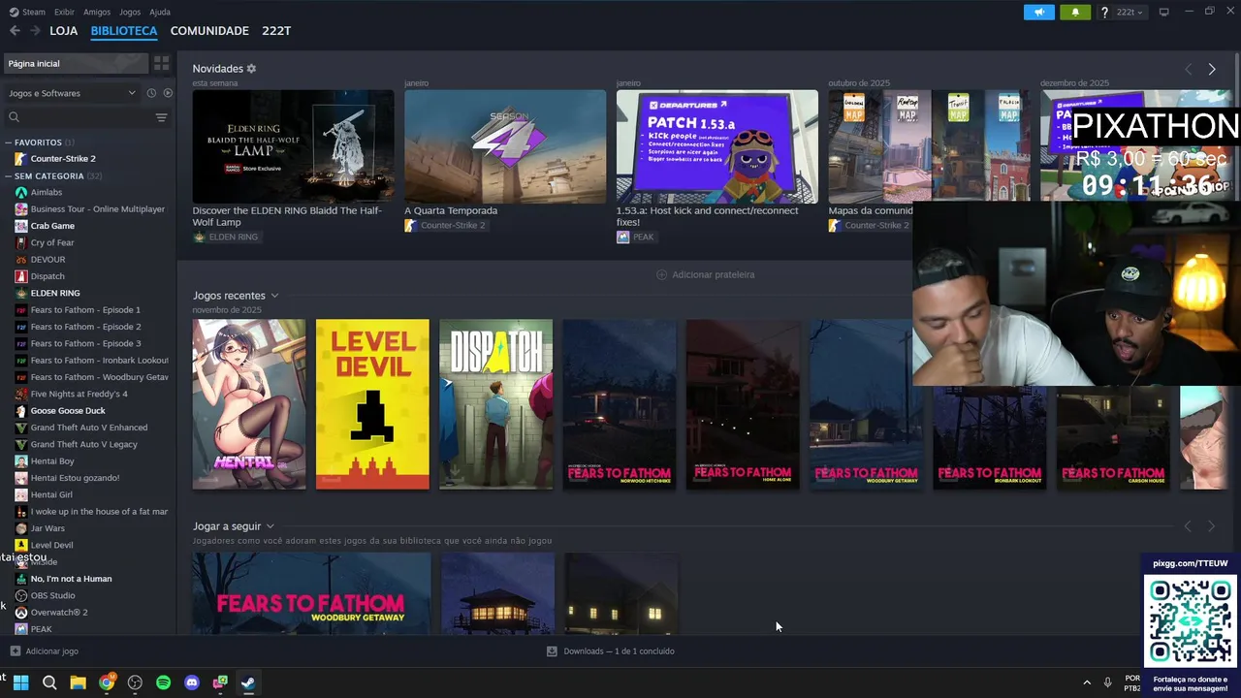The width and height of the screenshot is (1241, 698).
Task: Click the Aimlabs game icon in sidebar
Action: point(21,192)
